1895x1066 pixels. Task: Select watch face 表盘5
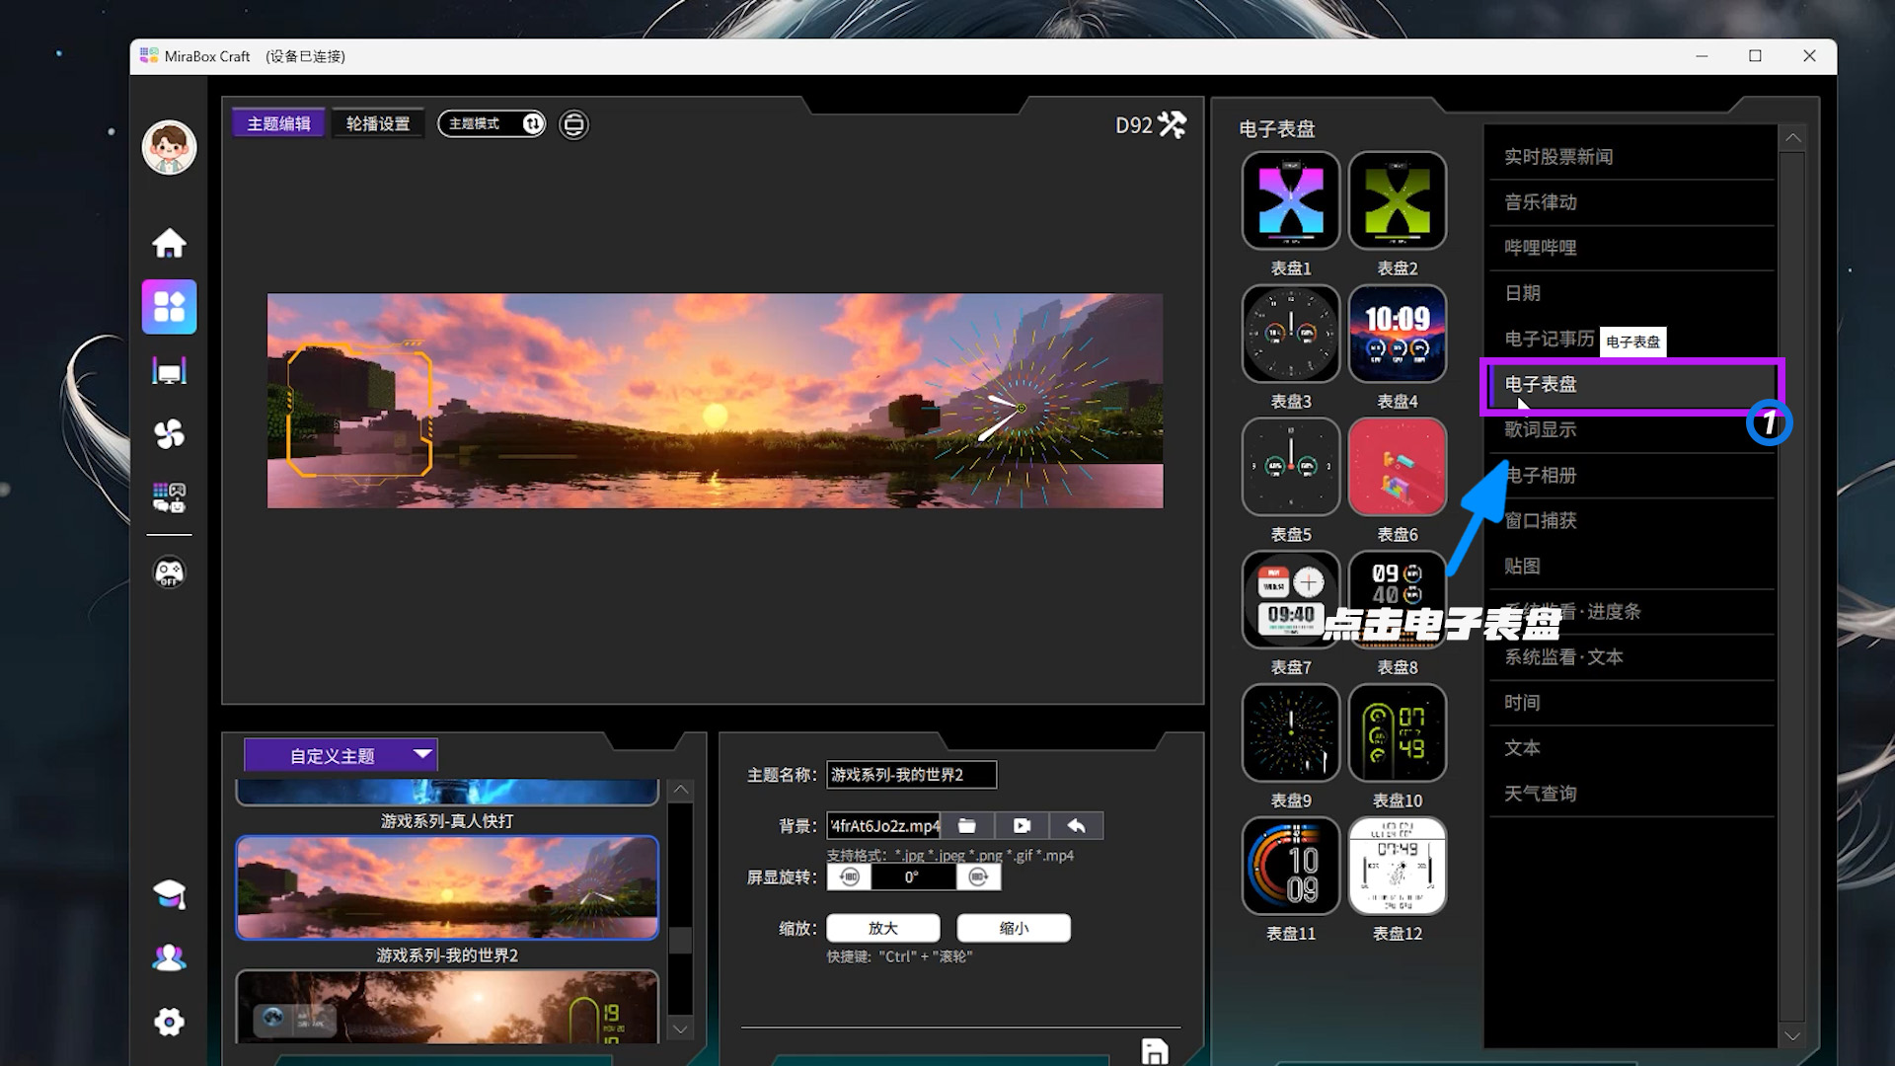[1291, 467]
